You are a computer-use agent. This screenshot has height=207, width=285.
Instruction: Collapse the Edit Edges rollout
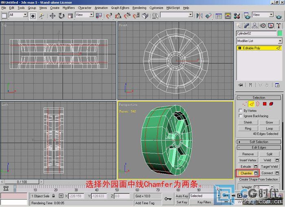pyautogui.click(x=259, y=148)
